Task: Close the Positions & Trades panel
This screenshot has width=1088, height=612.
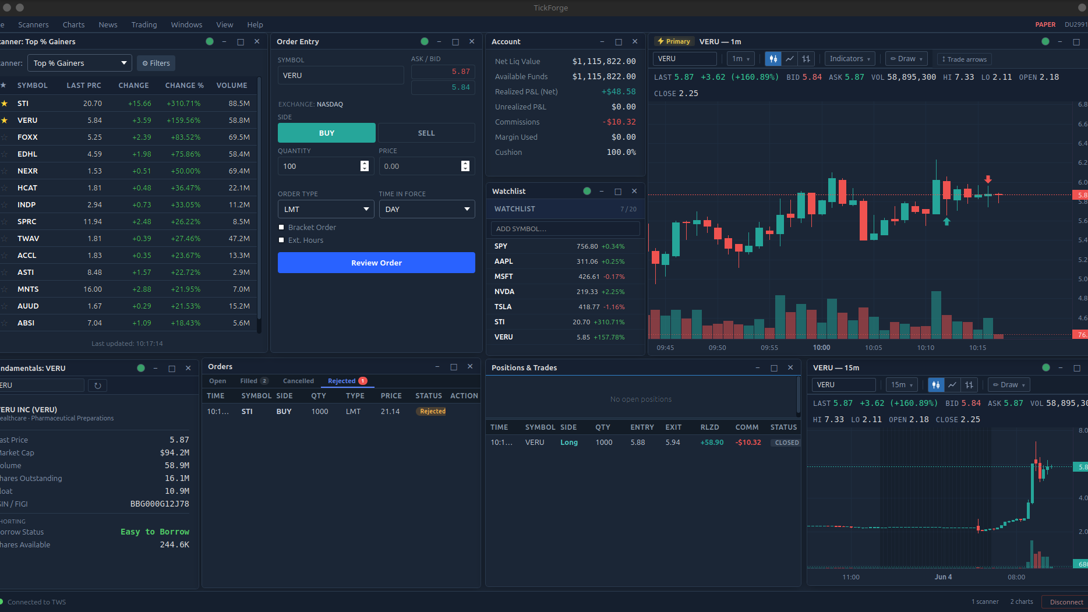Action: point(790,367)
